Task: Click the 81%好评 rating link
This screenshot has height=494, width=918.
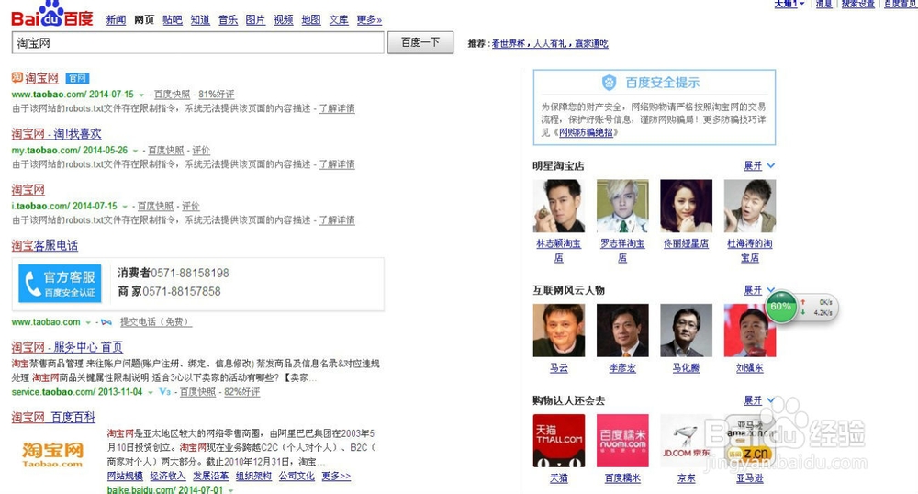Action: point(216,95)
